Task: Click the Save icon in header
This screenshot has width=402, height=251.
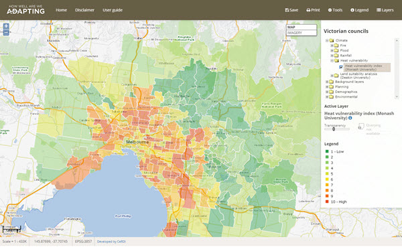Action: click(x=287, y=10)
